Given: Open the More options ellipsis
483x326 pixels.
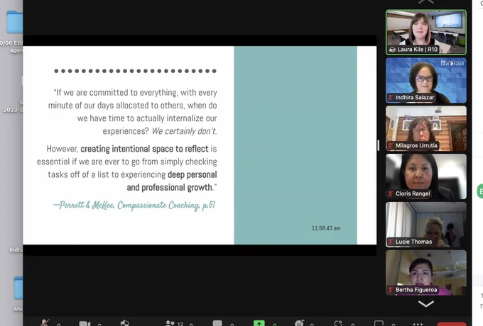Looking at the screenshot, I should tap(418, 324).
